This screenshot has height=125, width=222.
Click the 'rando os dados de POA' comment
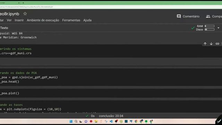(x=18, y=73)
